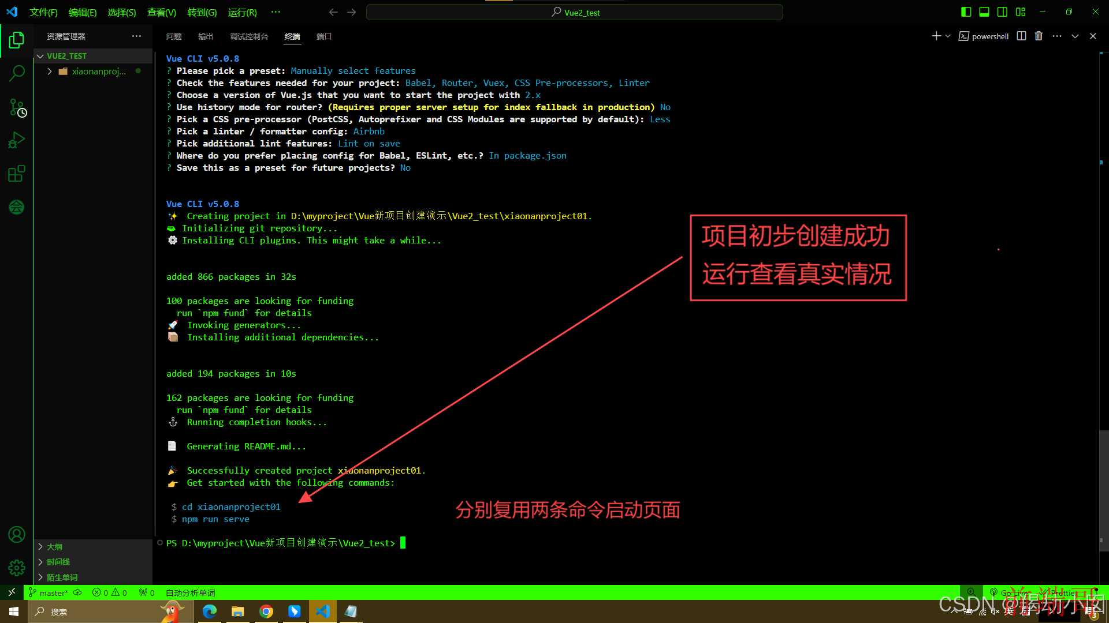Open the launch profile dropdown next to plus
The height and width of the screenshot is (623, 1109).
(x=948, y=36)
